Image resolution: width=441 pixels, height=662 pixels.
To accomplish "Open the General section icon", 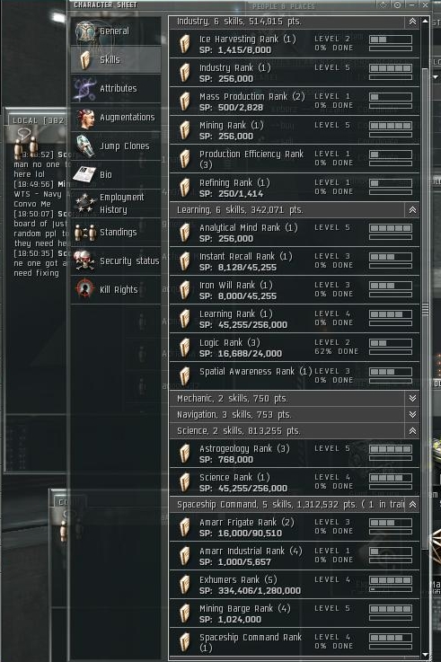I will click(x=86, y=31).
